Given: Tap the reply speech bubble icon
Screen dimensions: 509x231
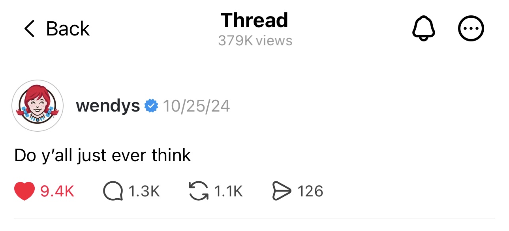Looking at the screenshot, I should (113, 192).
